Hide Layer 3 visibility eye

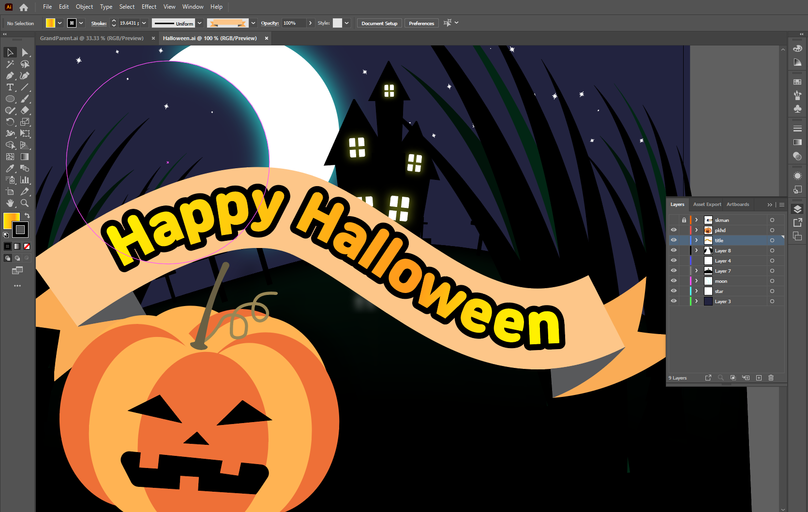tap(673, 301)
